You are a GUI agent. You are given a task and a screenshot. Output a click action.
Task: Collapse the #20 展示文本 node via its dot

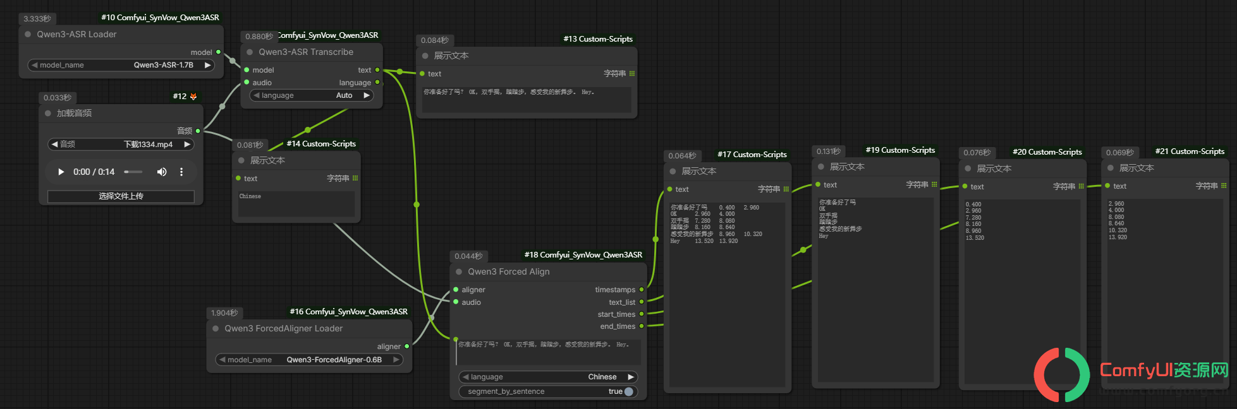(x=968, y=169)
